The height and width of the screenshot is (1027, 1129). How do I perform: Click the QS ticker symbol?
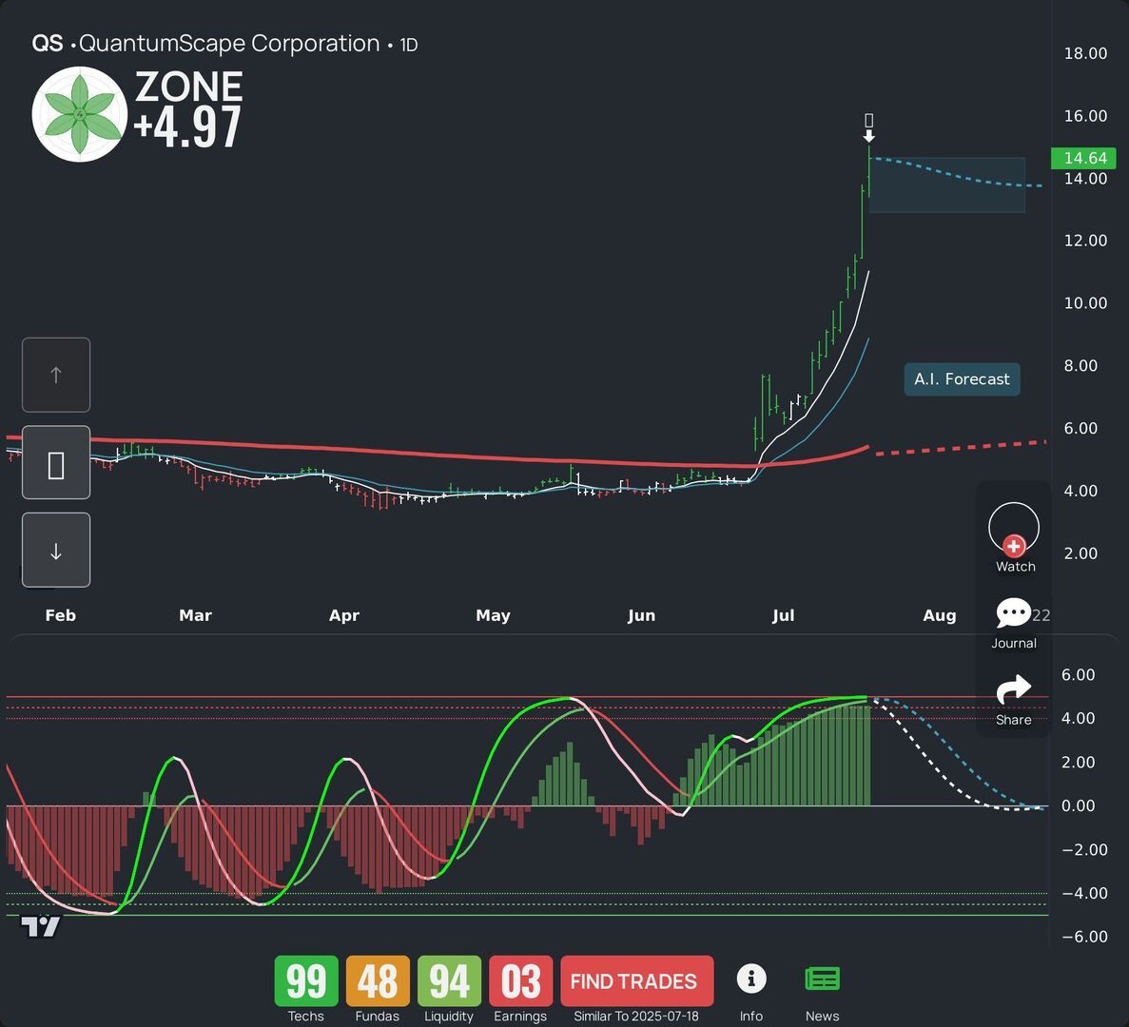pyautogui.click(x=48, y=43)
